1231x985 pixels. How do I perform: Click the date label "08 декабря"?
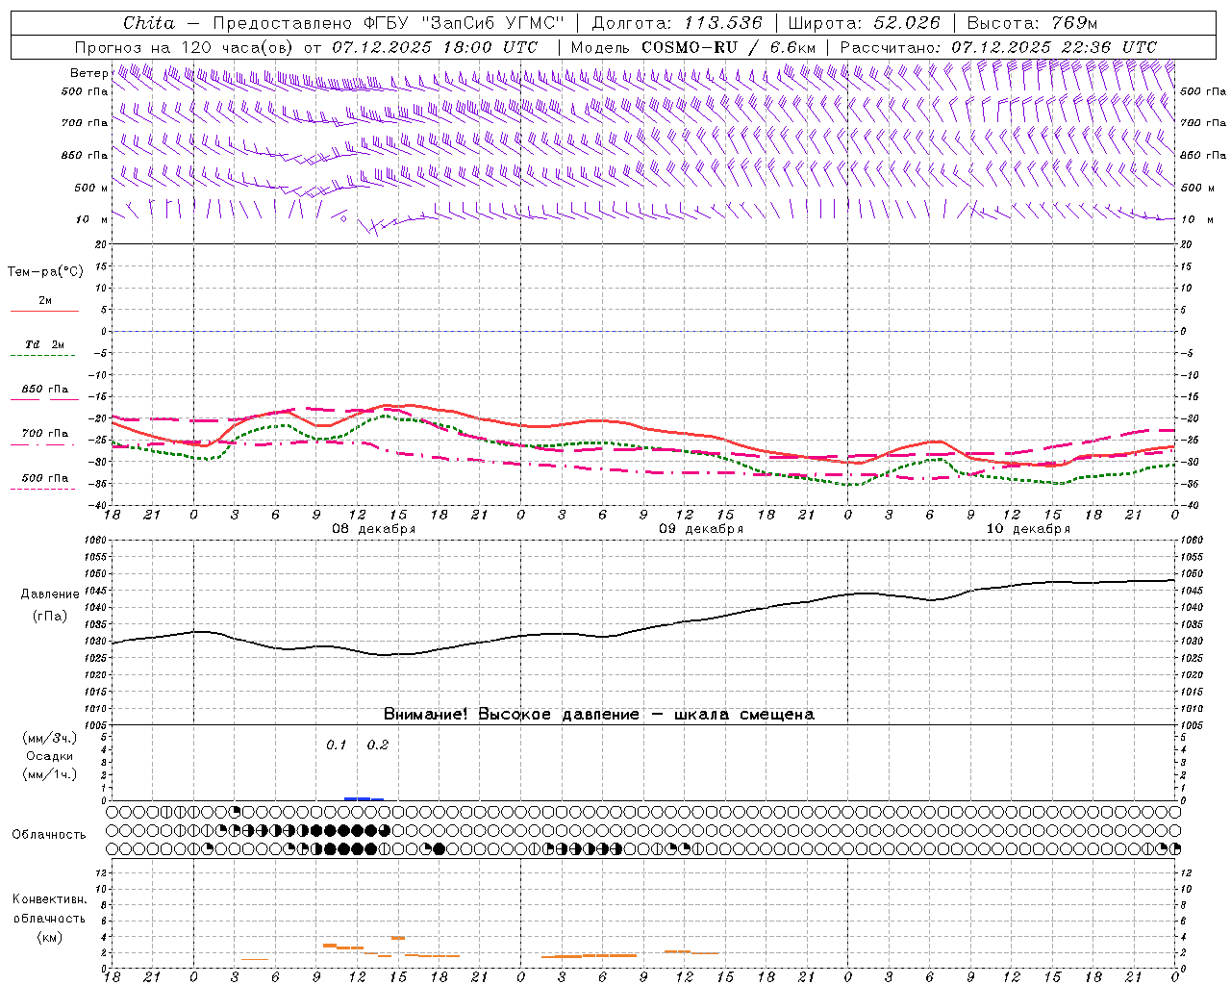point(374,529)
